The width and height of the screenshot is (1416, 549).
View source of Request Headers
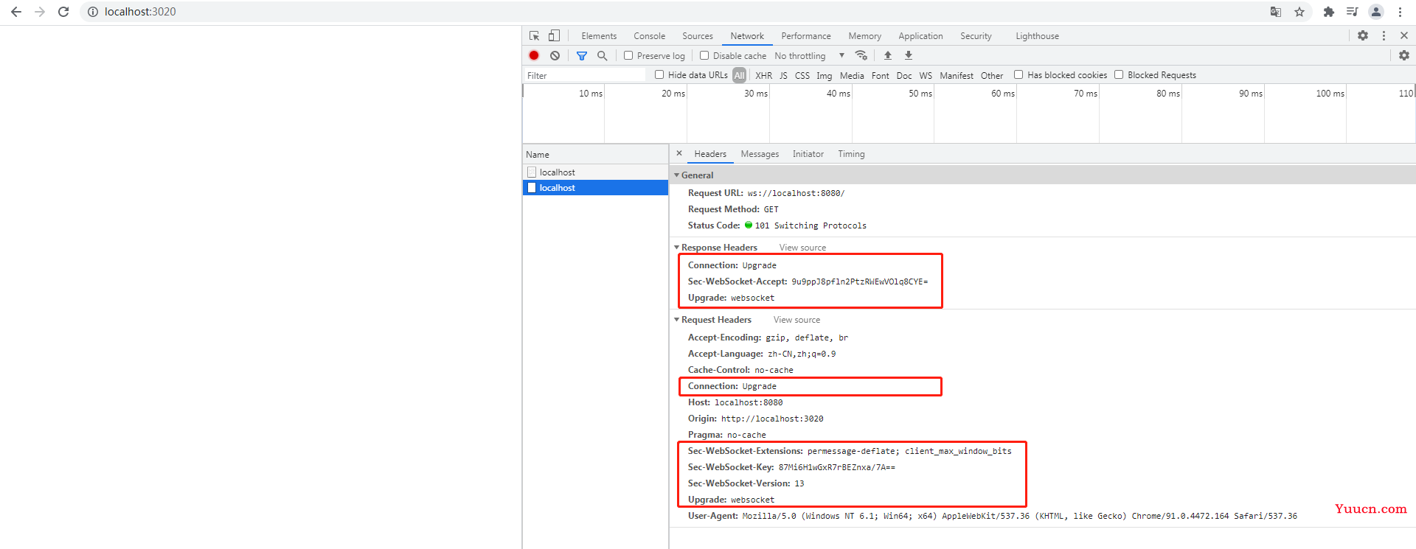(x=796, y=320)
